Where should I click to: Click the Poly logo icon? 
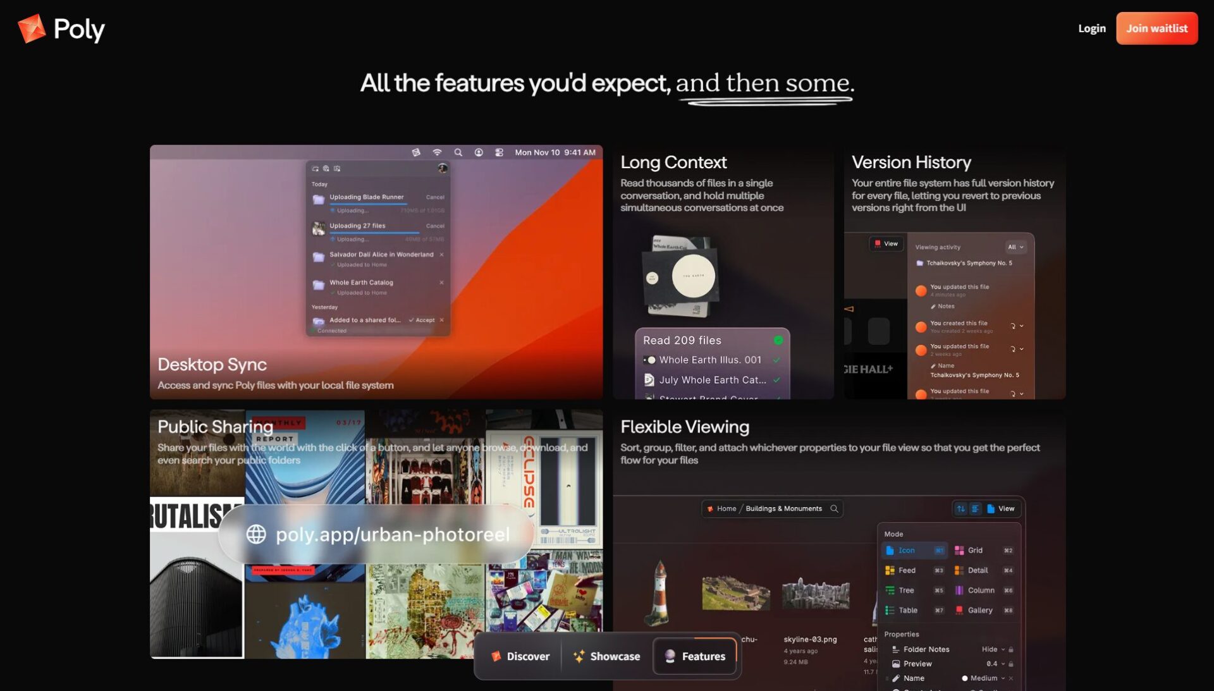coord(32,28)
